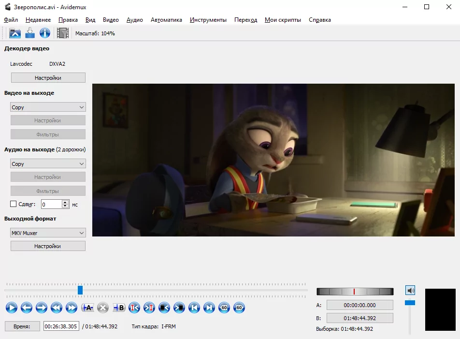Click marker A time 00:00:00.000 field

pyautogui.click(x=359, y=305)
